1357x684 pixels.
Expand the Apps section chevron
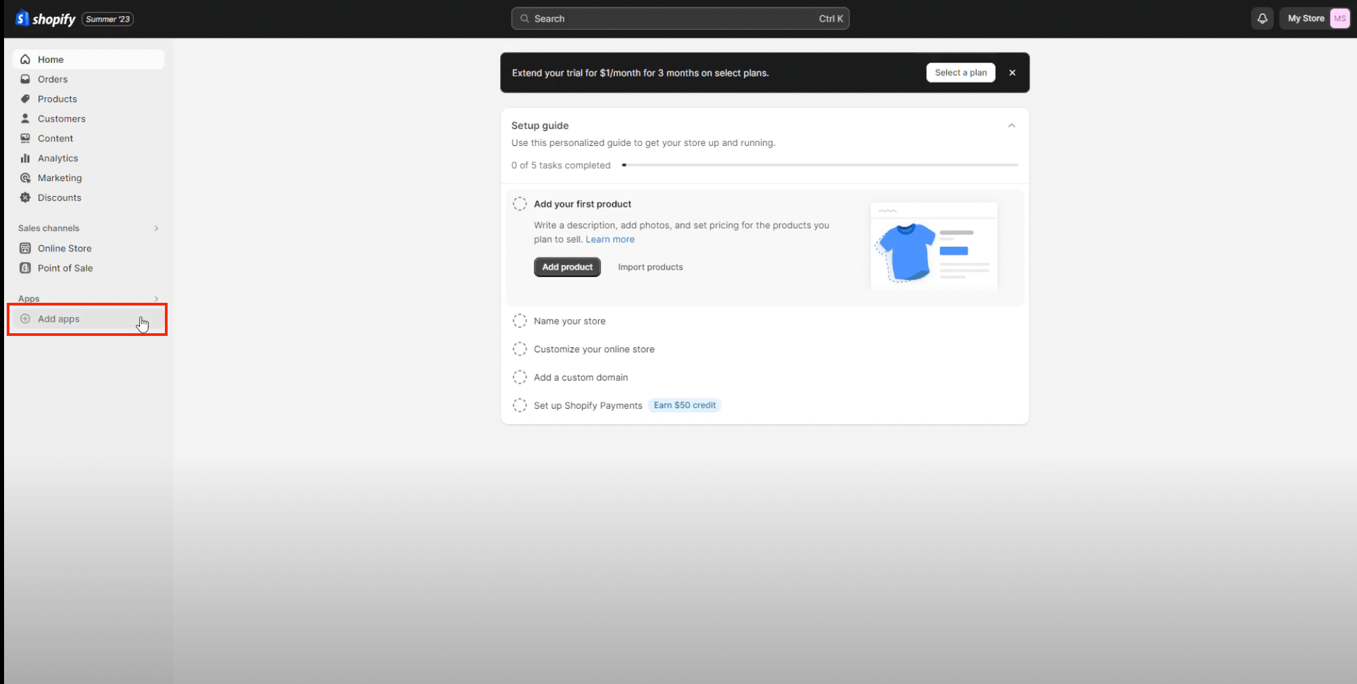pos(156,299)
